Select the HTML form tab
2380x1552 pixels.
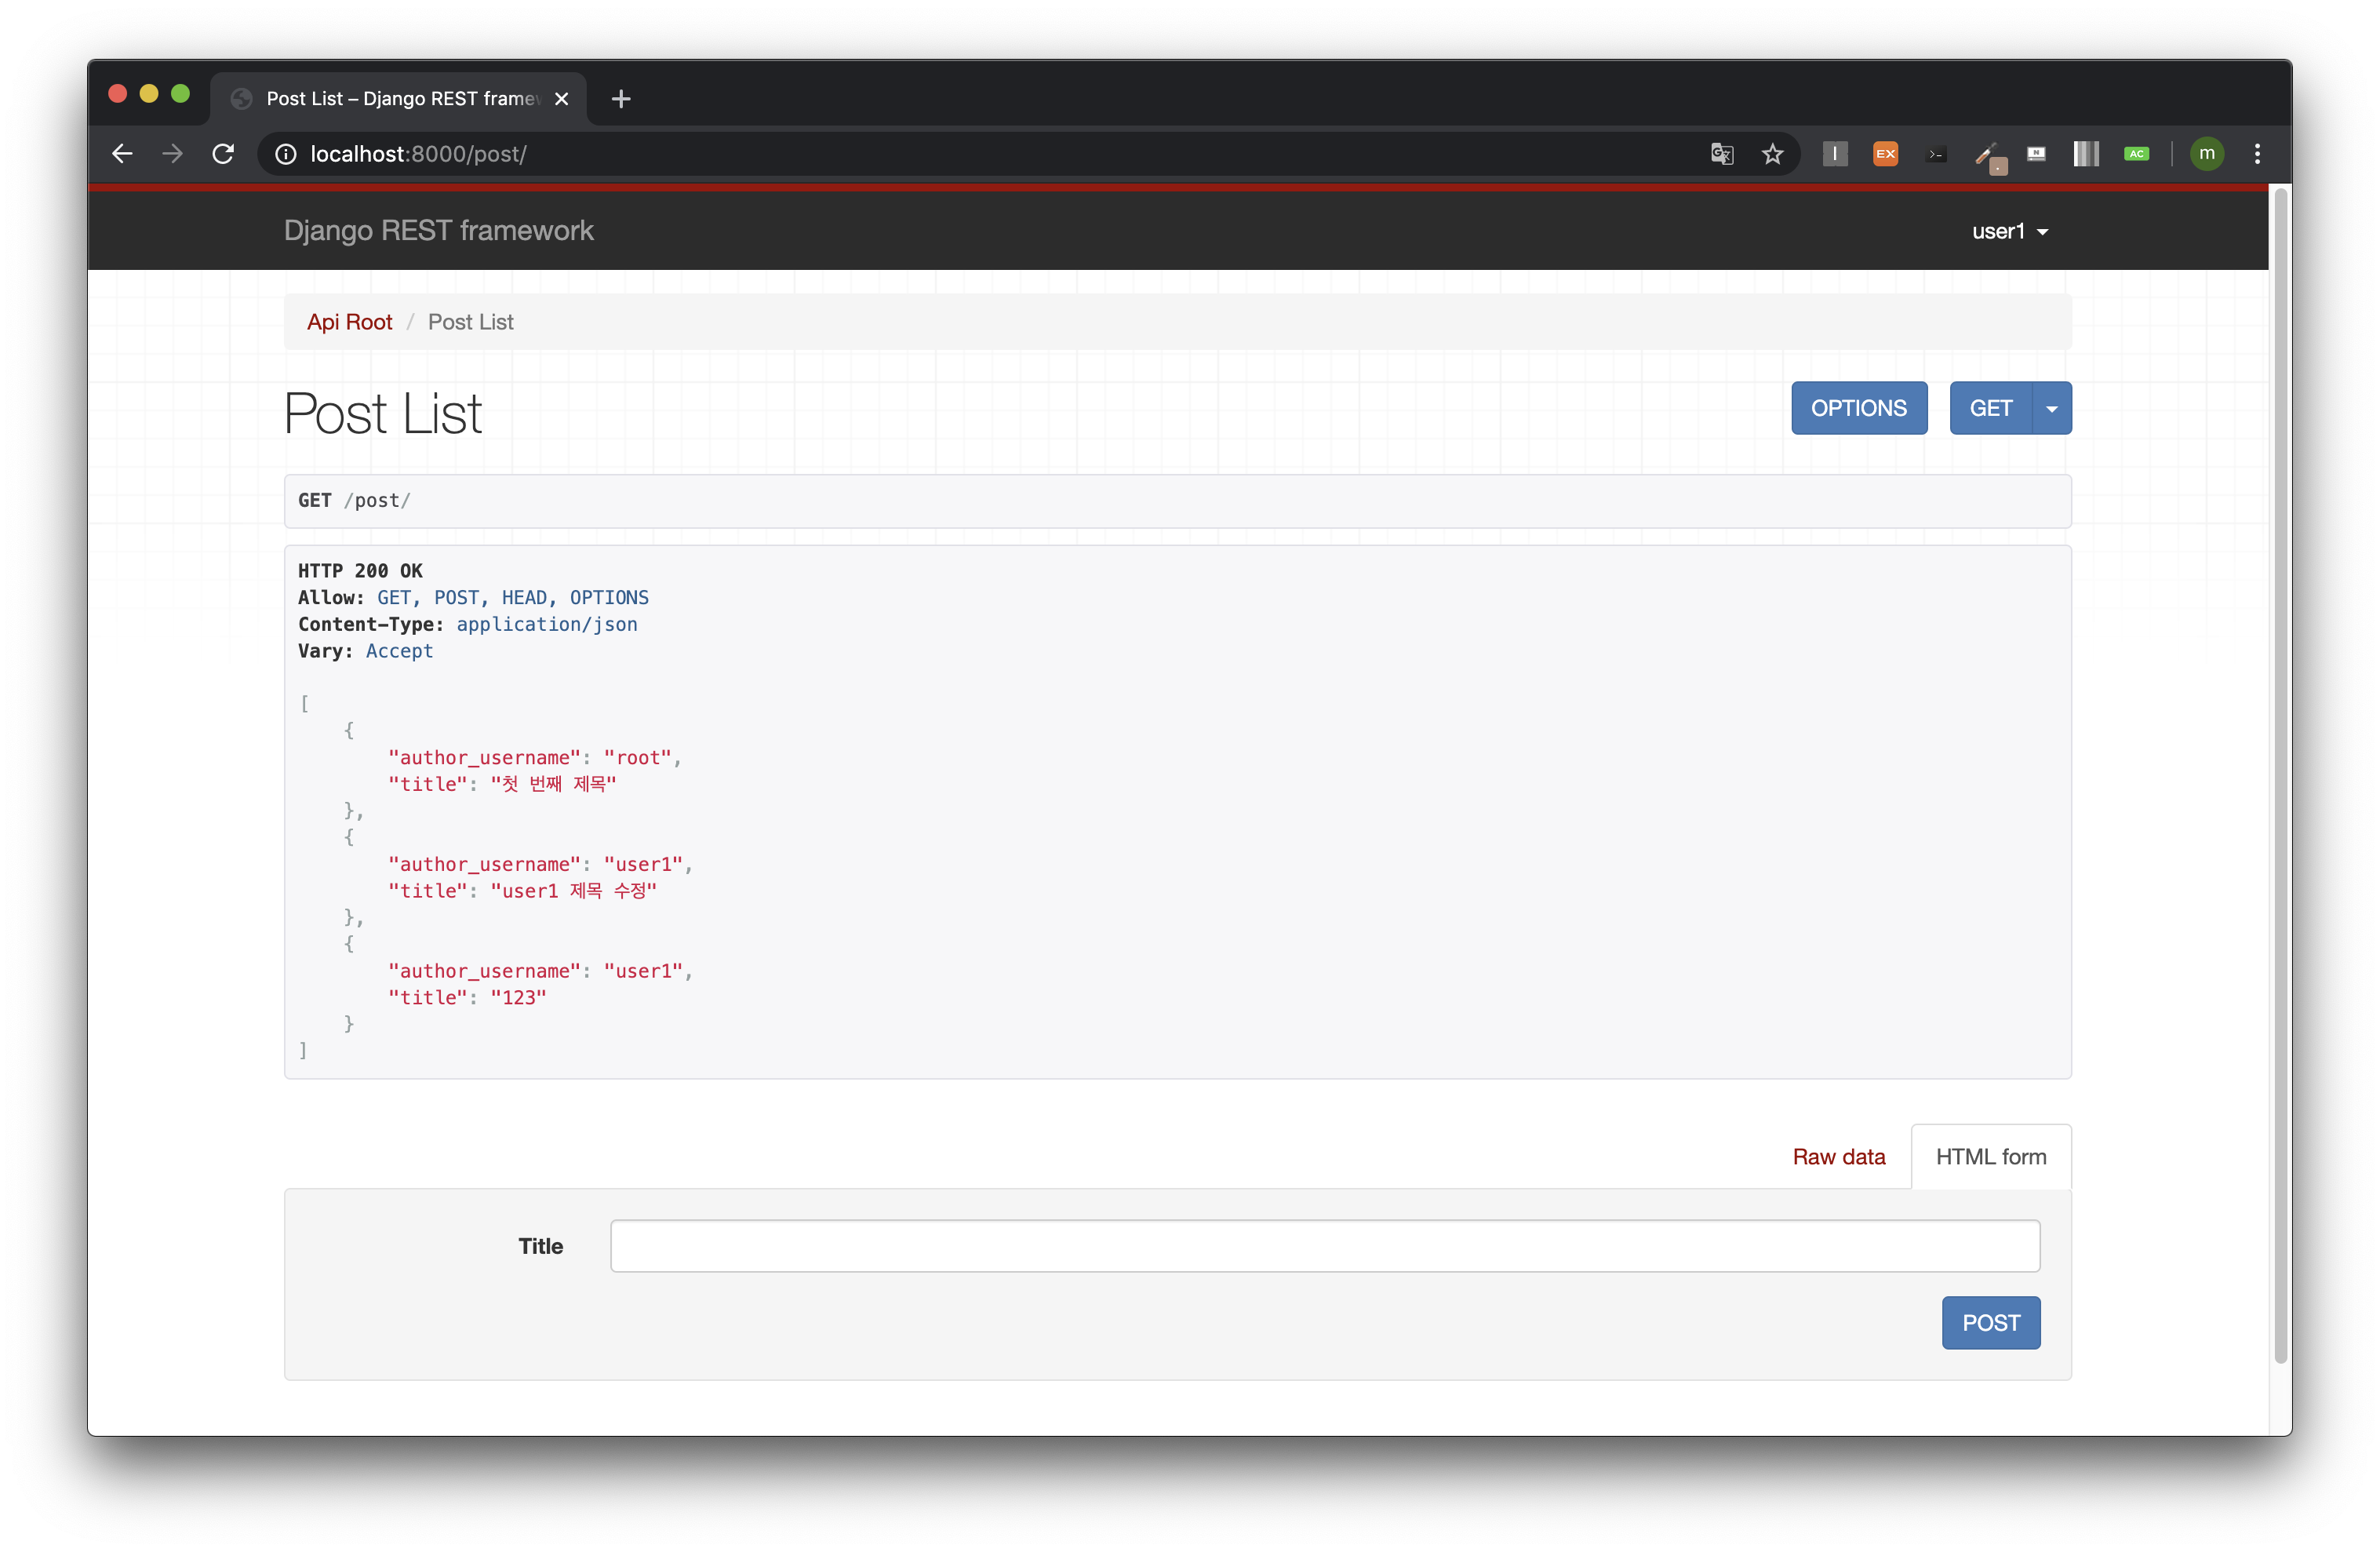coord(1990,1156)
